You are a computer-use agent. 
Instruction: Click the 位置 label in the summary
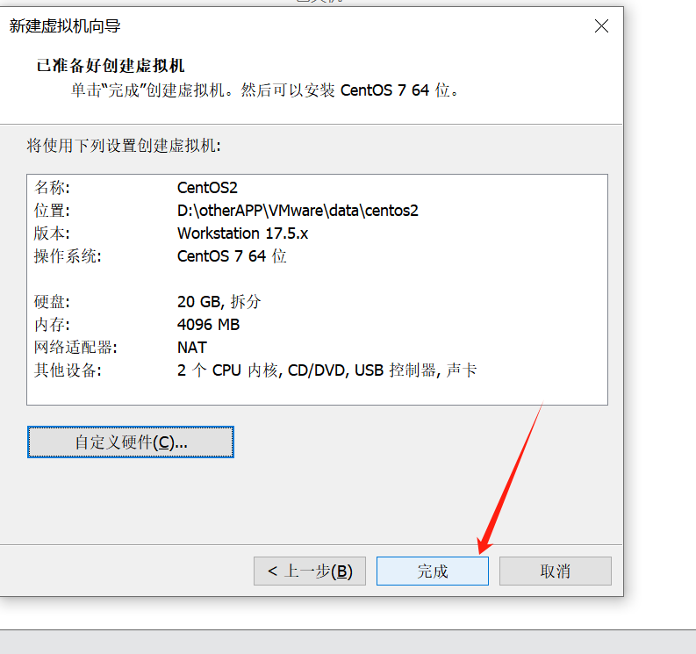pyautogui.click(x=52, y=210)
